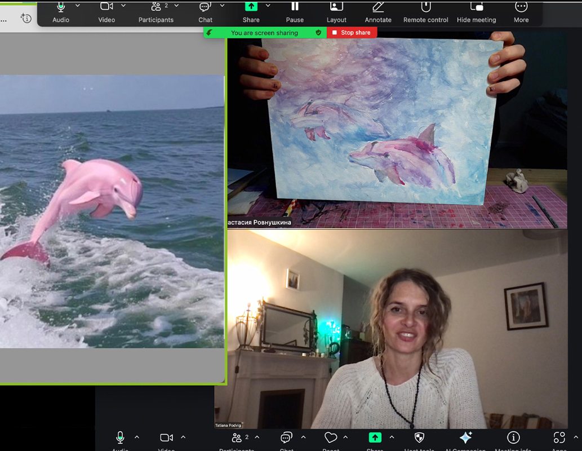Open Host tools shield icon

coord(419,438)
